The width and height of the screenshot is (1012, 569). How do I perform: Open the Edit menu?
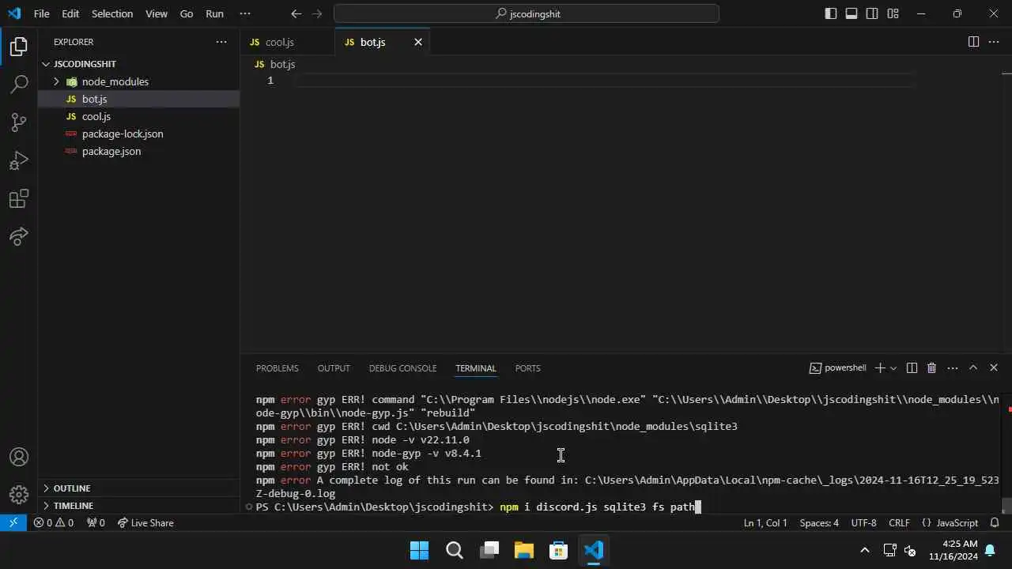70,13
